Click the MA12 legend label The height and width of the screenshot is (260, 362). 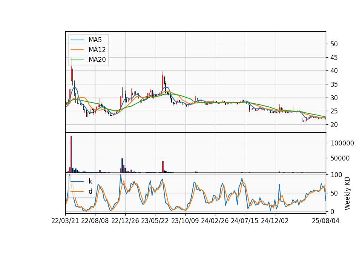click(97, 50)
